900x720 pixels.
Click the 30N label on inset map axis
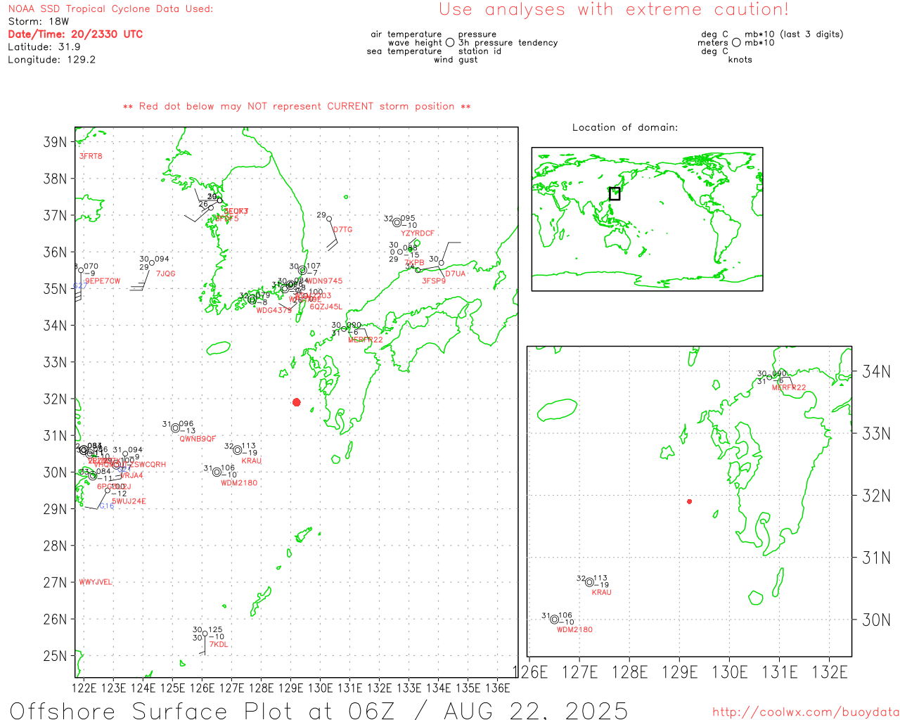pyautogui.click(x=876, y=619)
